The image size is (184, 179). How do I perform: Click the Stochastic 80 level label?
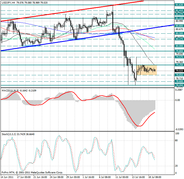point(177,141)
